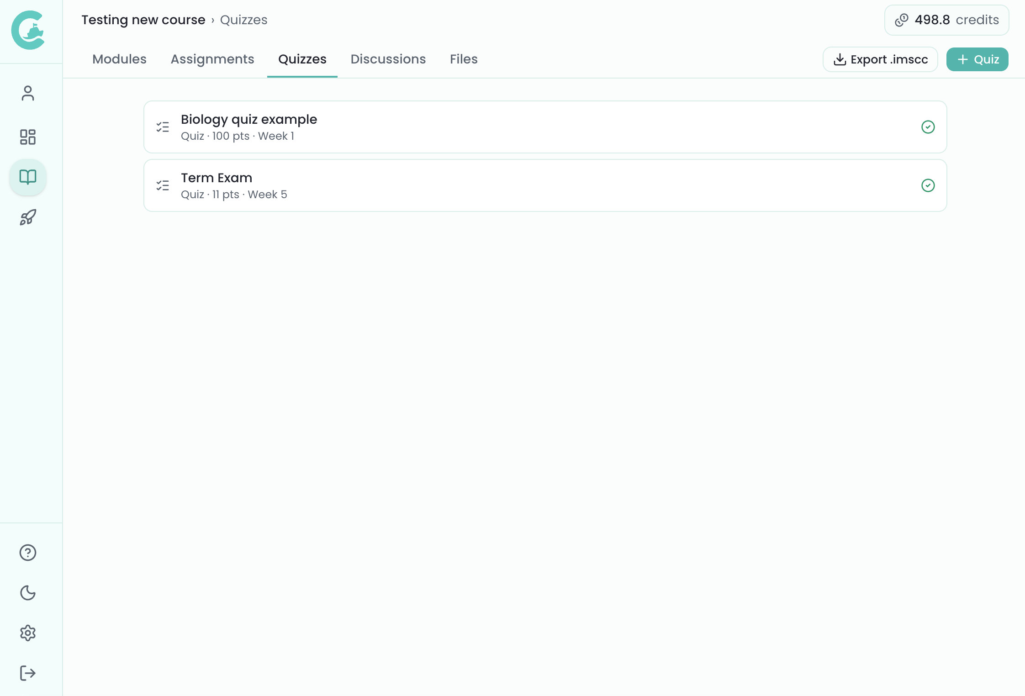Go to Testing new course breadcrumb
1025x696 pixels.
(x=143, y=20)
